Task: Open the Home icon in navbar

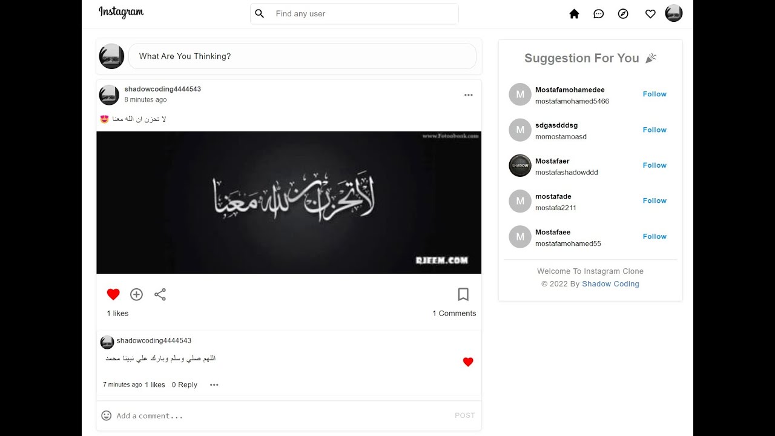Action: pyautogui.click(x=574, y=14)
